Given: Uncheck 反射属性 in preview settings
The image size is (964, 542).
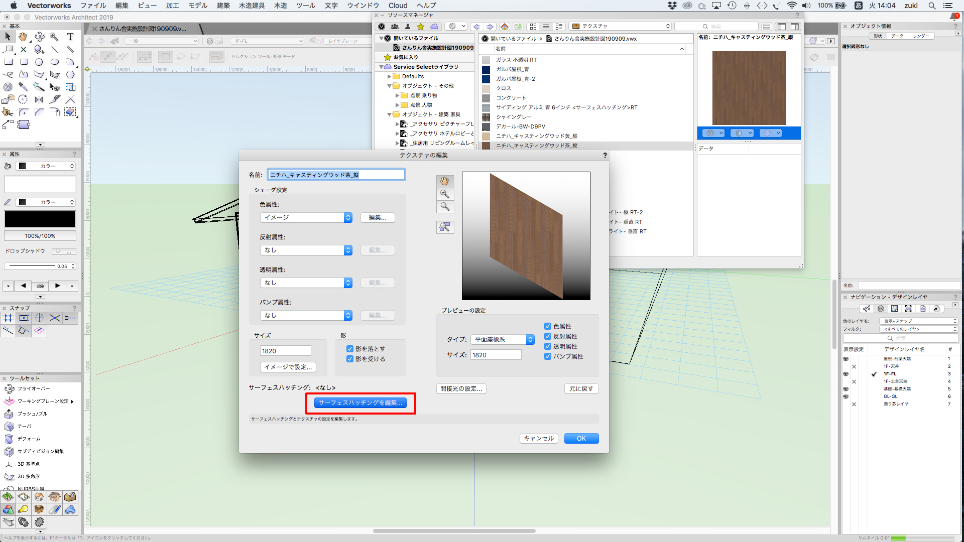Looking at the screenshot, I should 548,336.
